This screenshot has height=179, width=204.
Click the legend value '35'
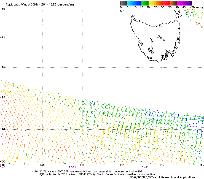pos(170,7)
